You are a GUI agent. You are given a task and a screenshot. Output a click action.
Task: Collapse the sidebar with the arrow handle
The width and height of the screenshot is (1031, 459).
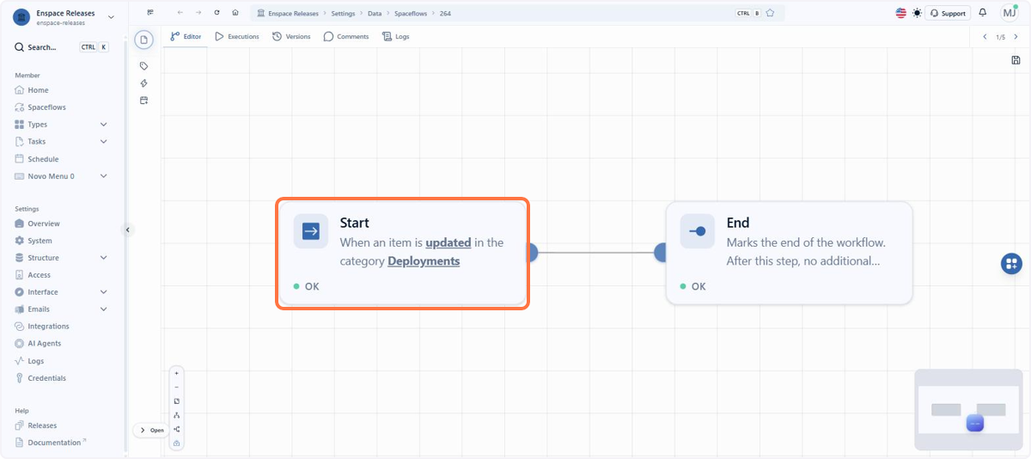(x=127, y=229)
